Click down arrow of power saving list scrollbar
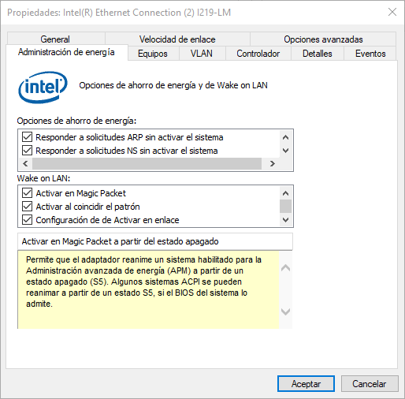This screenshot has height=399, width=405. (x=285, y=151)
